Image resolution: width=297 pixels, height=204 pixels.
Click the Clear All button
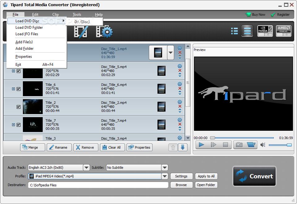click(113, 147)
